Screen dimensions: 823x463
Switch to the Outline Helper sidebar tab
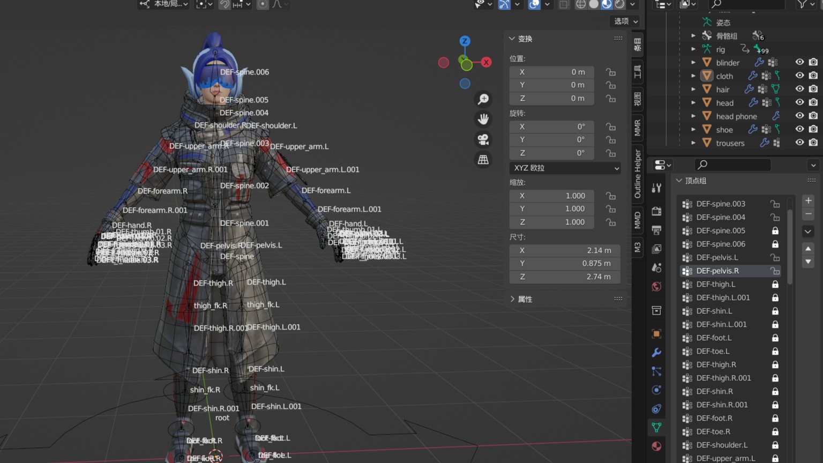638,174
